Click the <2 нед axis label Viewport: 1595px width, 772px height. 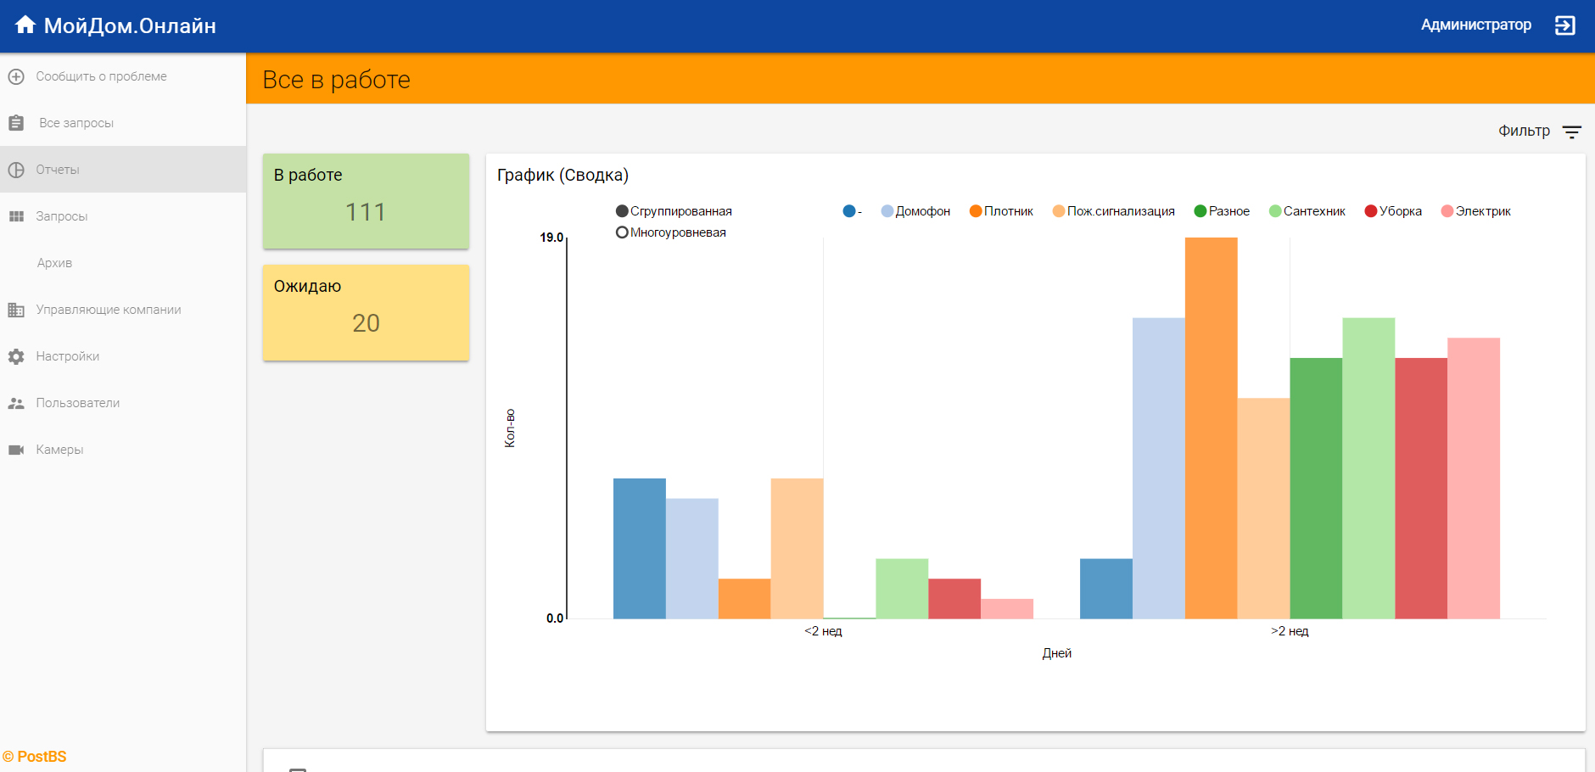pos(823,631)
